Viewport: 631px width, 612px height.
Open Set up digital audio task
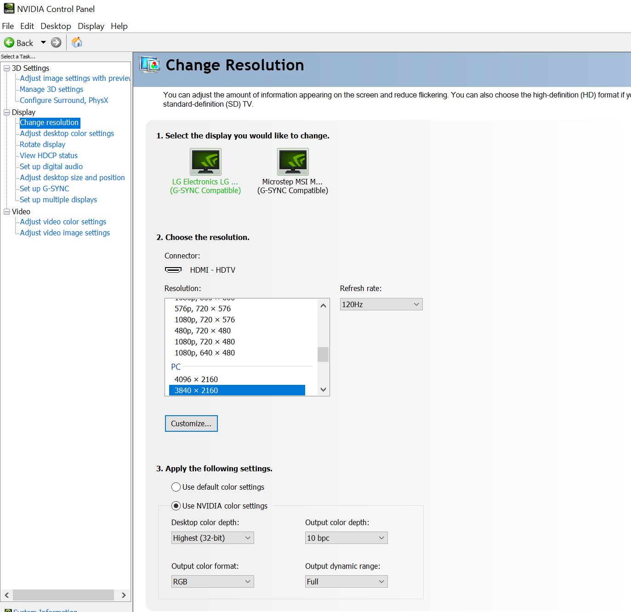(x=51, y=167)
